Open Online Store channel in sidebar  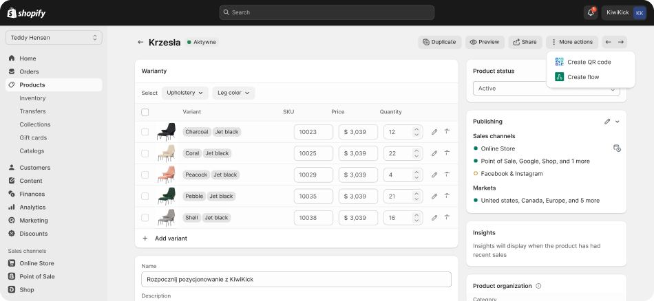[36, 263]
